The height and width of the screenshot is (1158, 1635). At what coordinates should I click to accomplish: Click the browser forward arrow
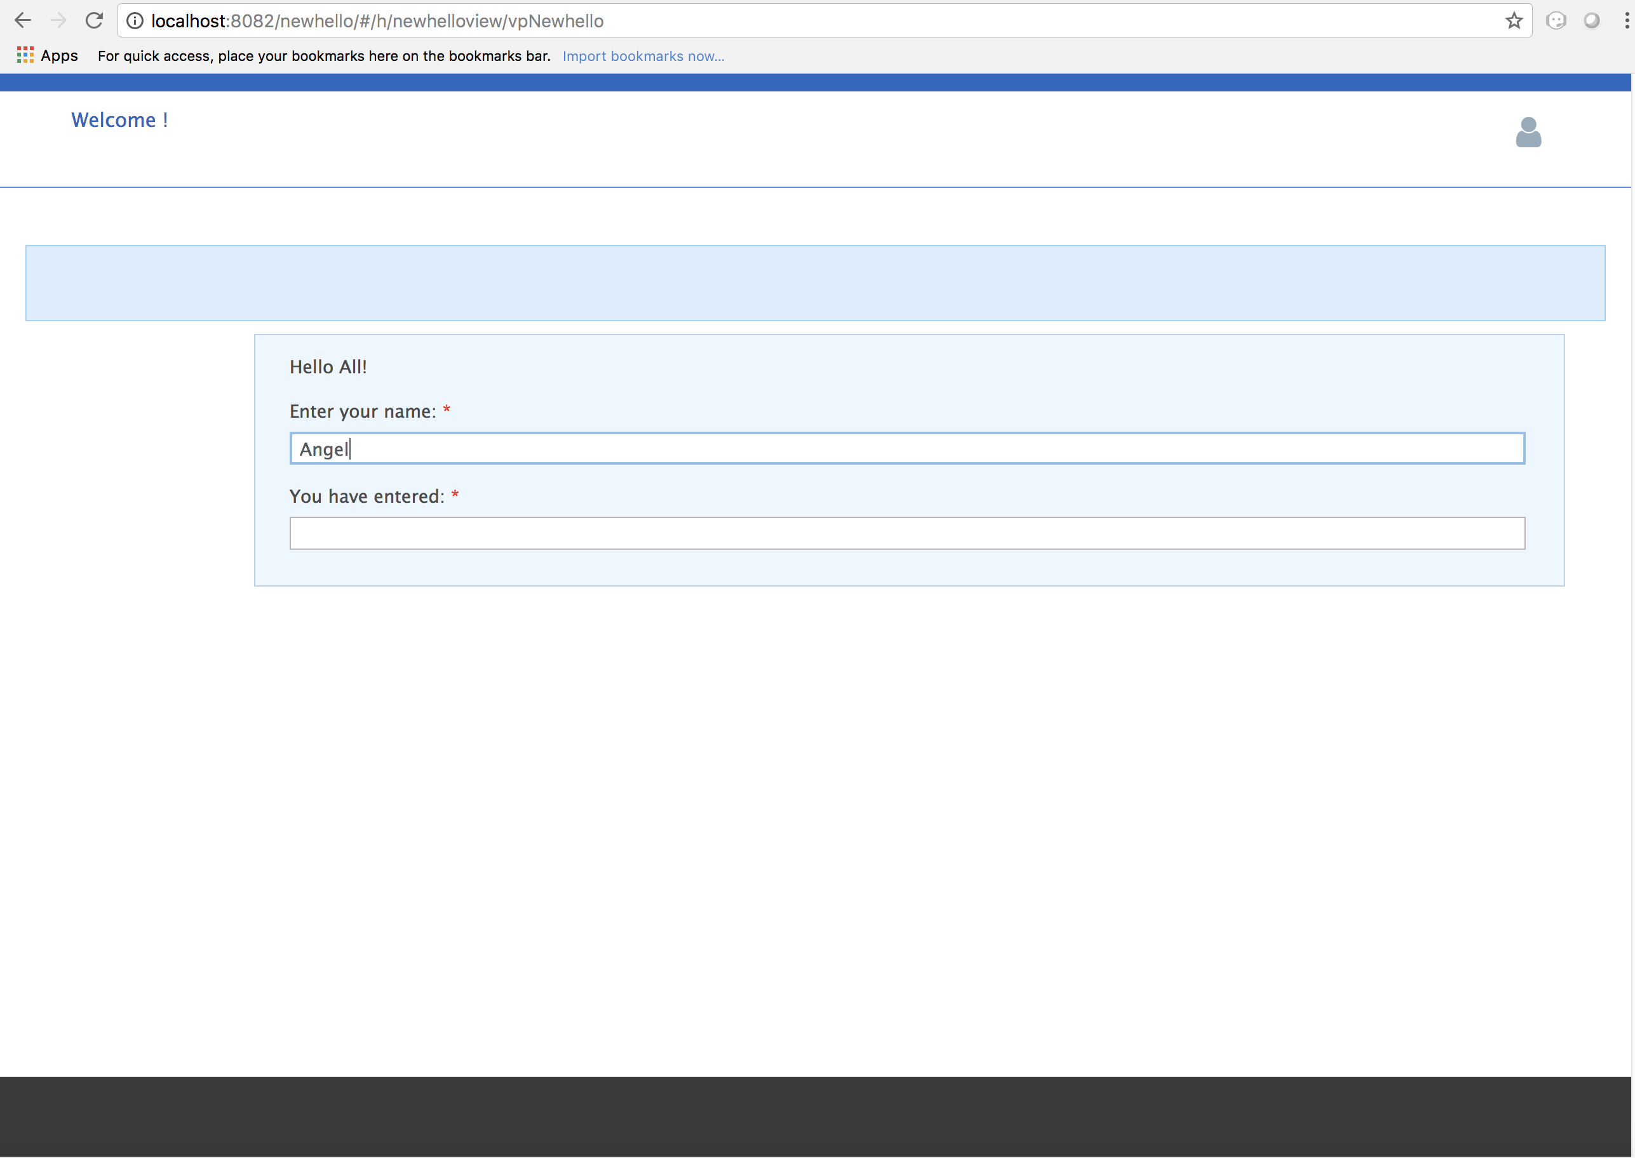tap(58, 21)
